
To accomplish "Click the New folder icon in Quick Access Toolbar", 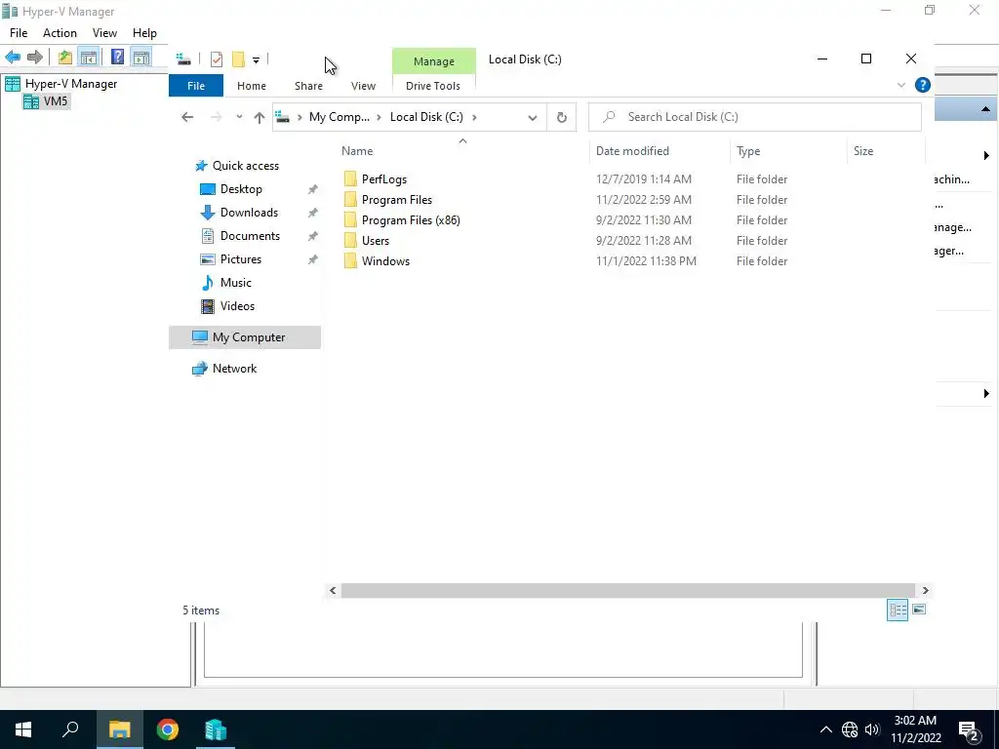I will pos(238,59).
